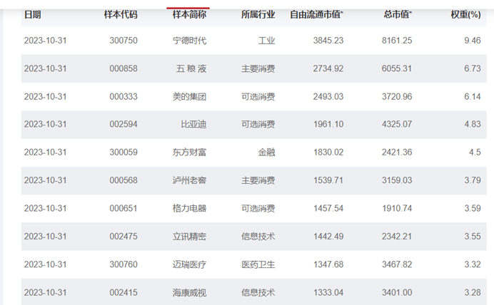Click the 工业 industry cell

tap(266, 41)
